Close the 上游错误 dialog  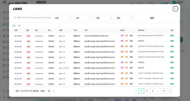pos(175,9)
